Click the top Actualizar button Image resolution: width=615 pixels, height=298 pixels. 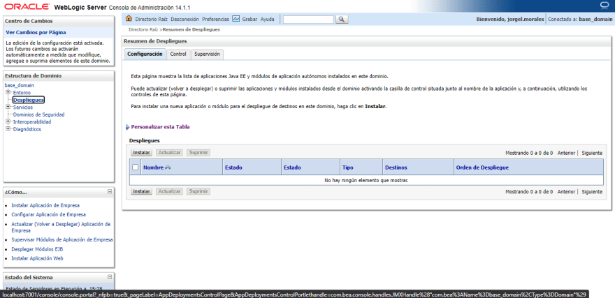pyautogui.click(x=169, y=153)
